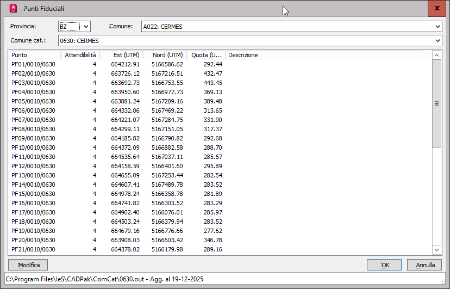Click Nord value 5167209.16
This screenshot has height=289, width=450.
[x=167, y=101]
